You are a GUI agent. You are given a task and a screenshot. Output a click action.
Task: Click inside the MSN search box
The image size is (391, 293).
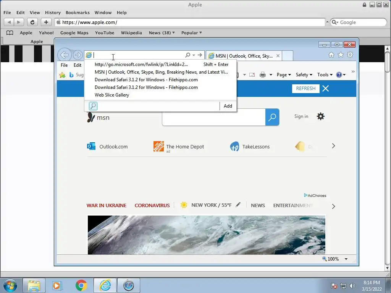(x=214, y=117)
